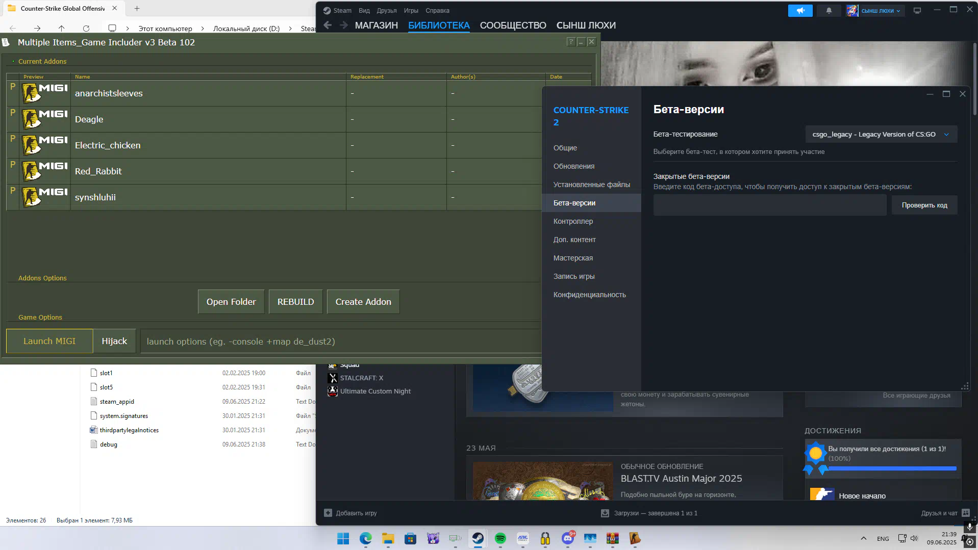The height and width of the screenshot is (550, 978).
Task: Switch to СООБЩЕСТВО tab
Action: (513, 25)
